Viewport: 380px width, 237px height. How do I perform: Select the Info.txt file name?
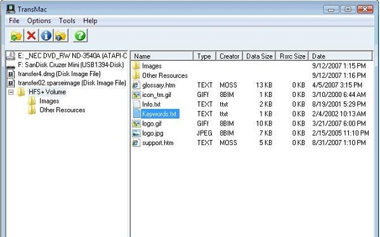151,105
